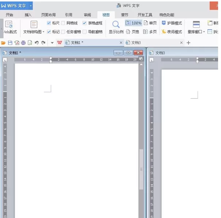Viewport: 221px width, 218px height.
Task: Set zoom to 100%
Action: [134, 23]
